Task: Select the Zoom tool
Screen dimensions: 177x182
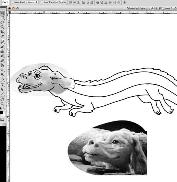Action: click(2, 104)
